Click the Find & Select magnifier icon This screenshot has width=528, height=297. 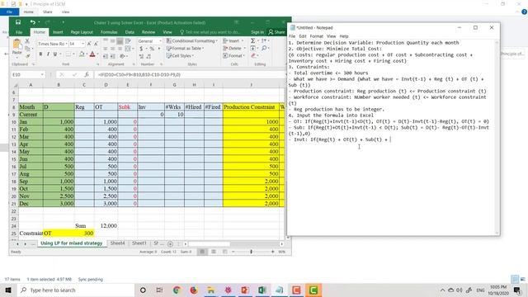pos(264,48)
